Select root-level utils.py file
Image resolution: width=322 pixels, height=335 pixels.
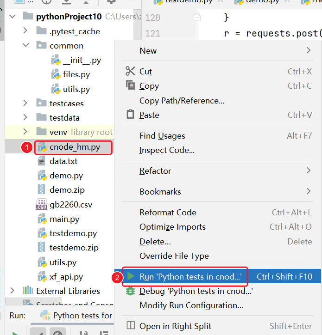(x=63, y=262)
